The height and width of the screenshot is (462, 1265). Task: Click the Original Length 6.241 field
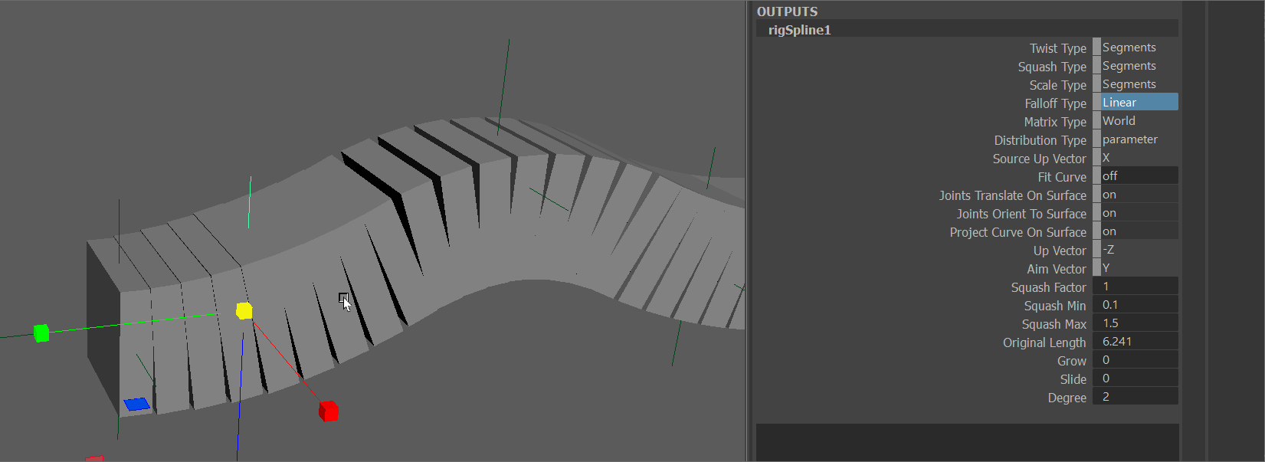1136,342
